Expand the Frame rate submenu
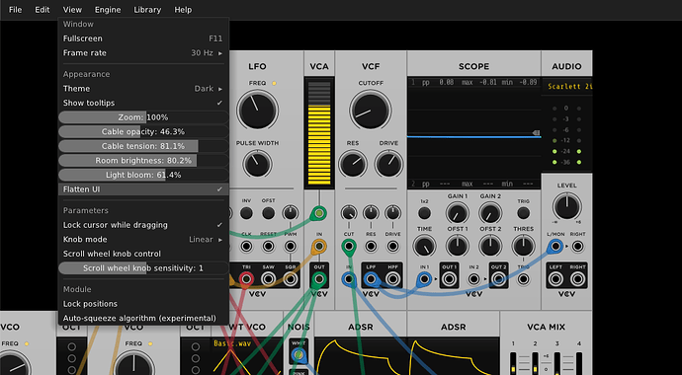 coord(143,53)
